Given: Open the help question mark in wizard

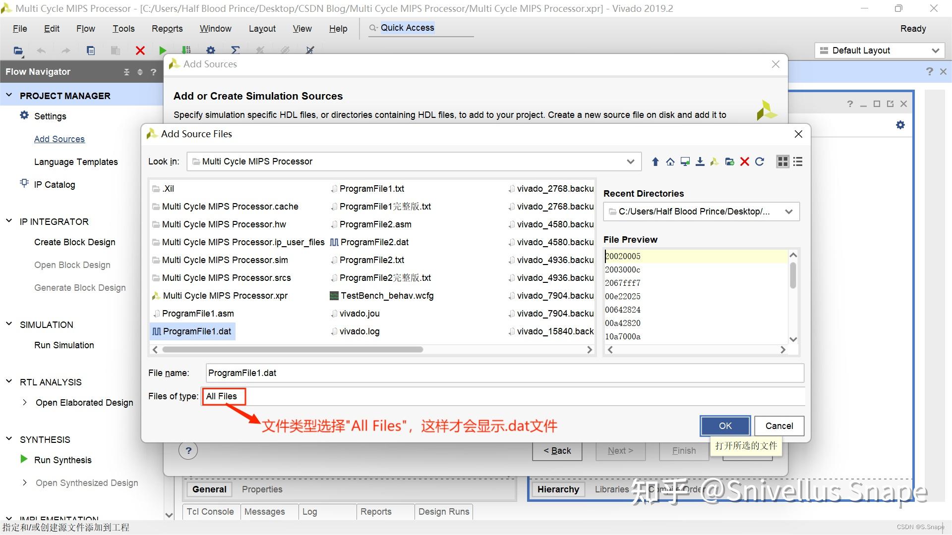Looking at the screenshot, I should coord(188,450).
